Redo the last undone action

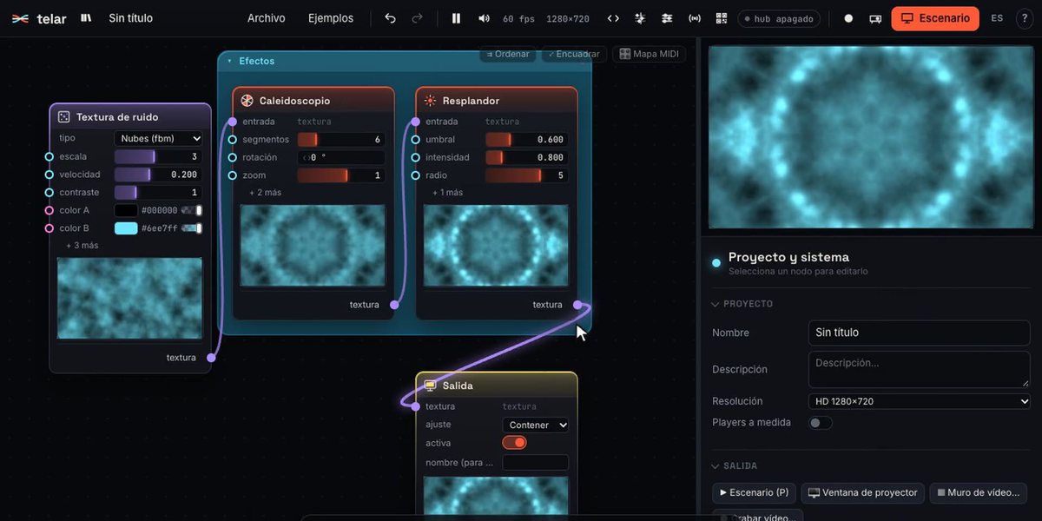tap(417, 18)
